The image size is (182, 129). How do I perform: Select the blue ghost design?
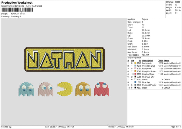[26, 89]
